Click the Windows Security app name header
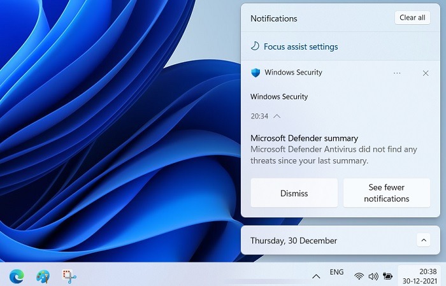This screenshot has height=286, width=446. tap(293, 73)
